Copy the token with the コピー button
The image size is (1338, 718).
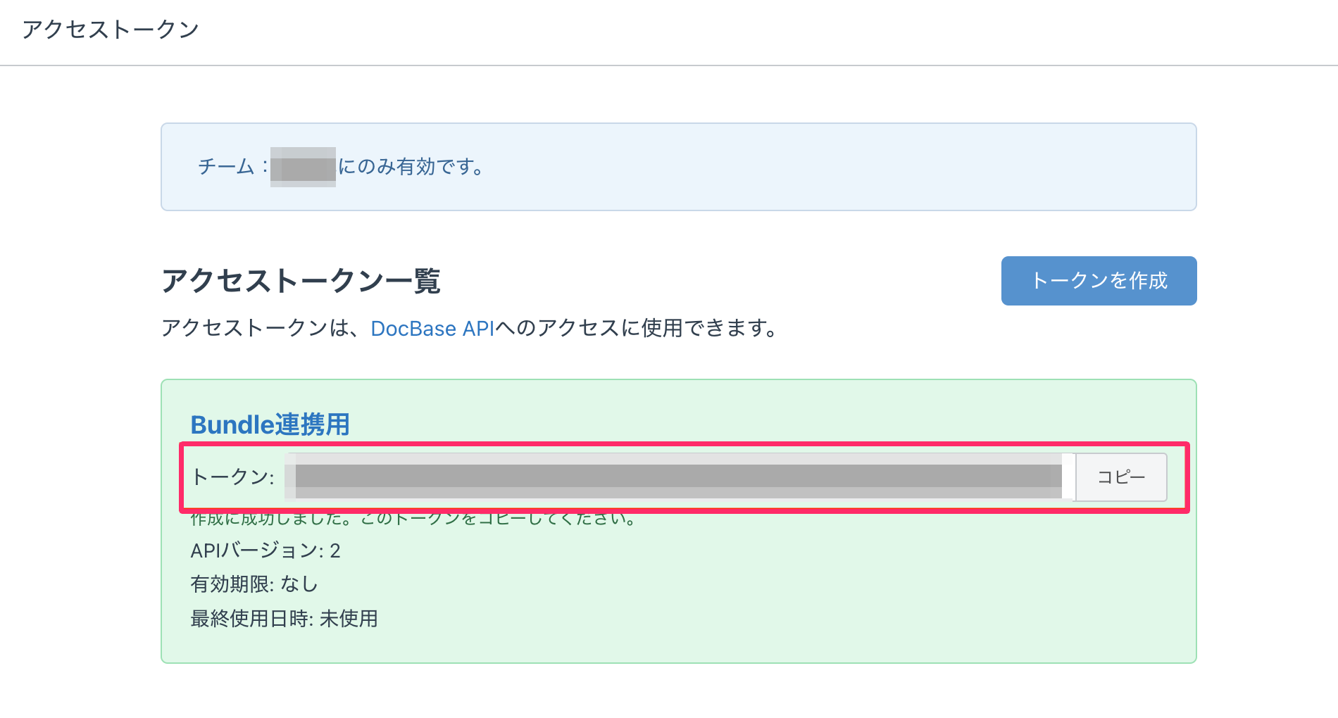(x=1121, y=477)
